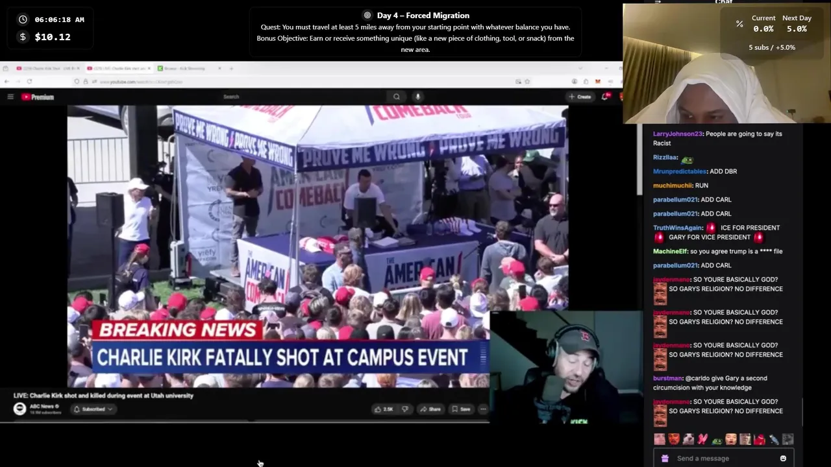Image resolution: width=831 pixels, height=467 pixels.
Task: Open YouTube notifications bell
Action: 605,97
